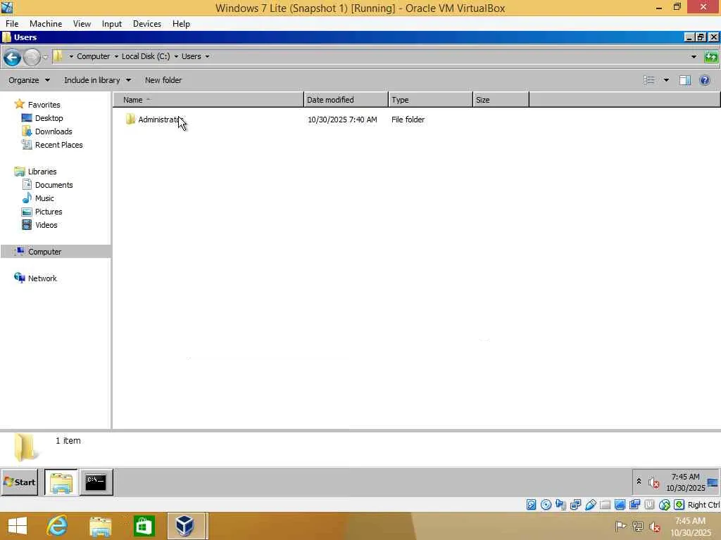Select the Administrator folder

click(x=154, y=120)
